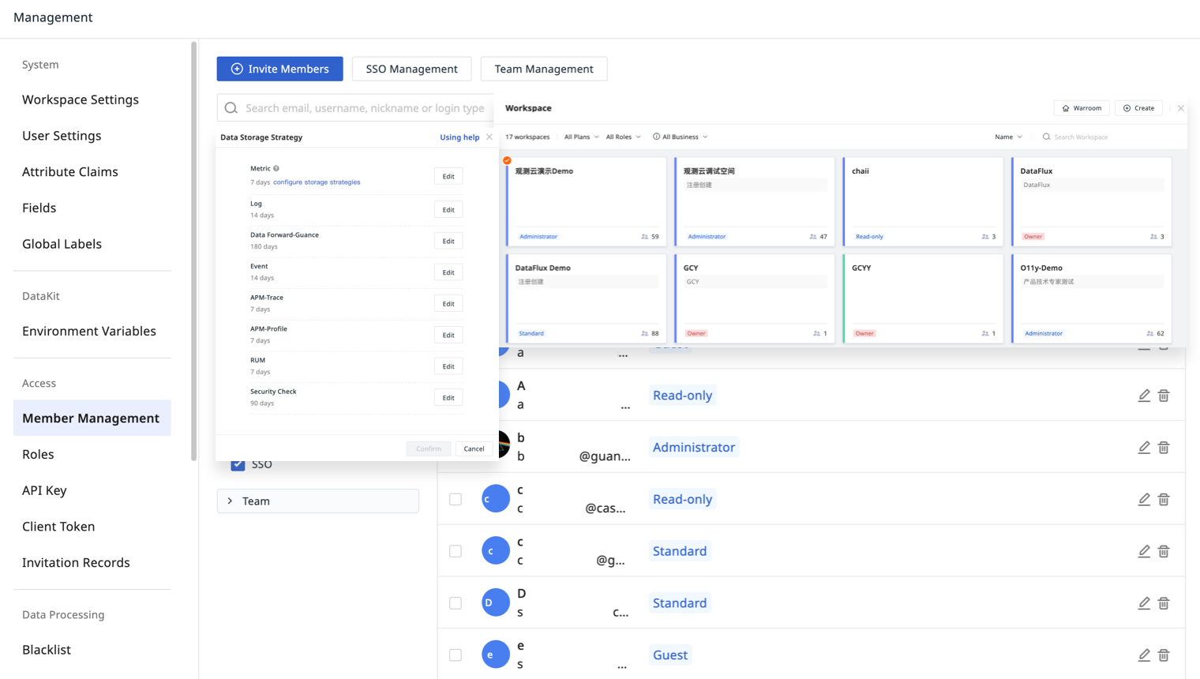The image size is (1200, 679).
Task: Open Environment Variables page
Action: pos(89,332)
